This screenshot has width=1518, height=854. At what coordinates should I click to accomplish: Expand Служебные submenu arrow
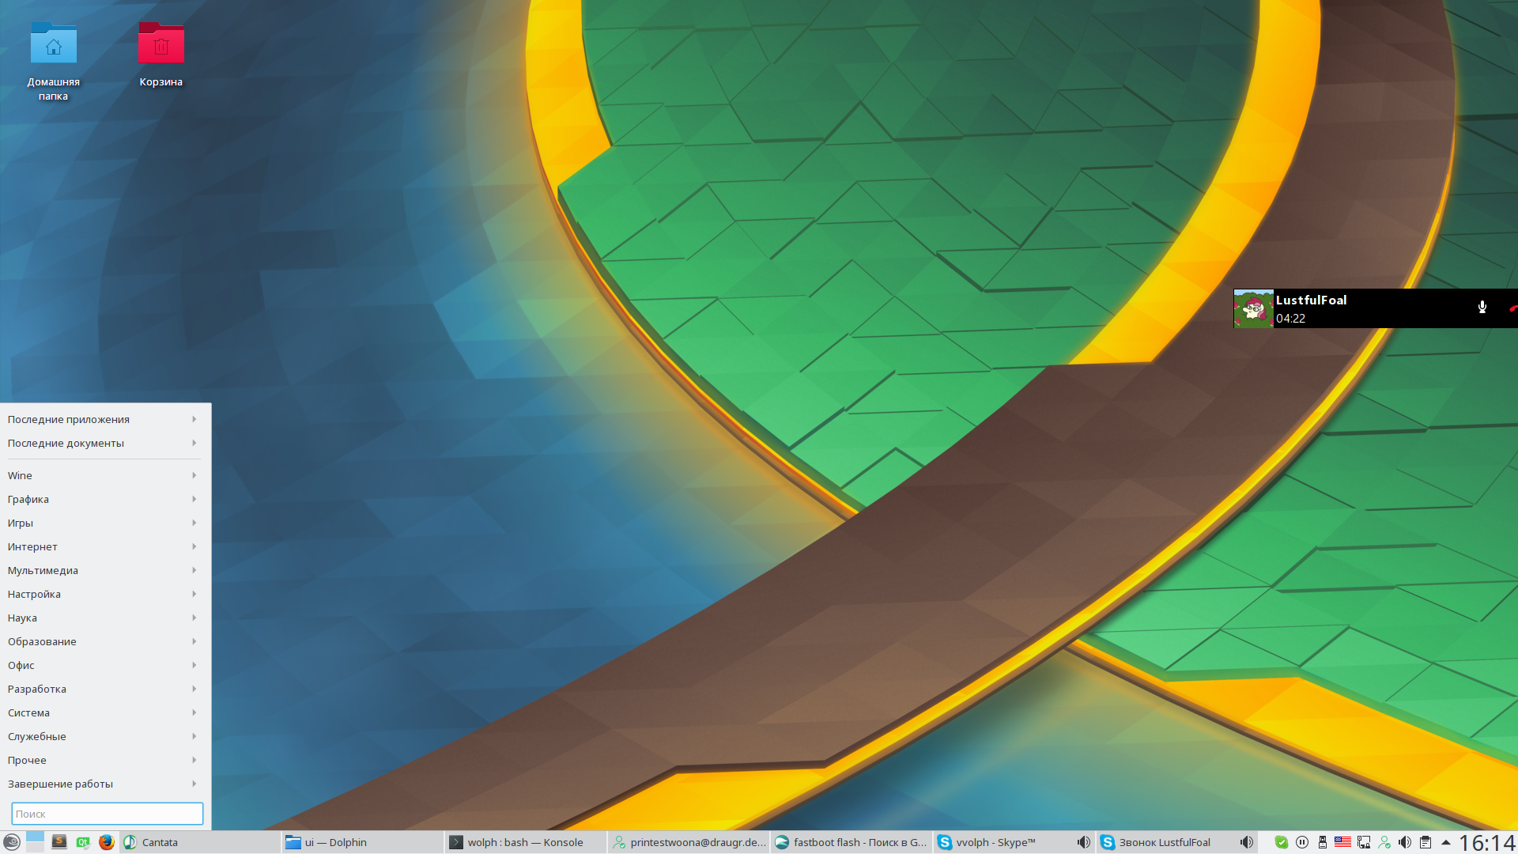click(194, 736)
